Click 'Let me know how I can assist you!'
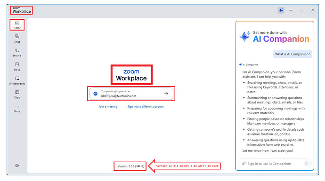The height and width of the screenshot is (181, 325). [268, 150]
